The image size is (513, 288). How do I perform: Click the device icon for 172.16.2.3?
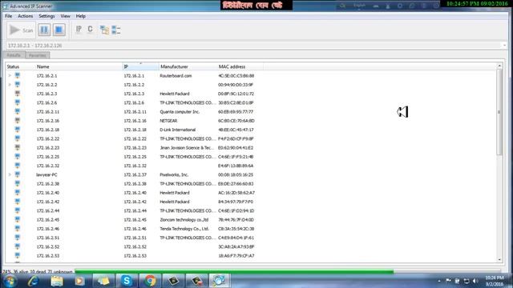click(x=18, y=94)
